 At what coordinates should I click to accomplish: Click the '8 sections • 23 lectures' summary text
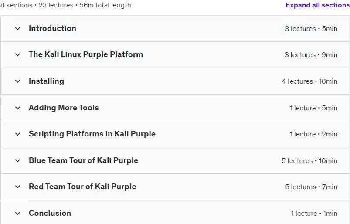coord(37,5)
